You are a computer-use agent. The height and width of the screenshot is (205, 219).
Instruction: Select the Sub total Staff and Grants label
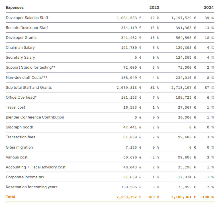29,88
